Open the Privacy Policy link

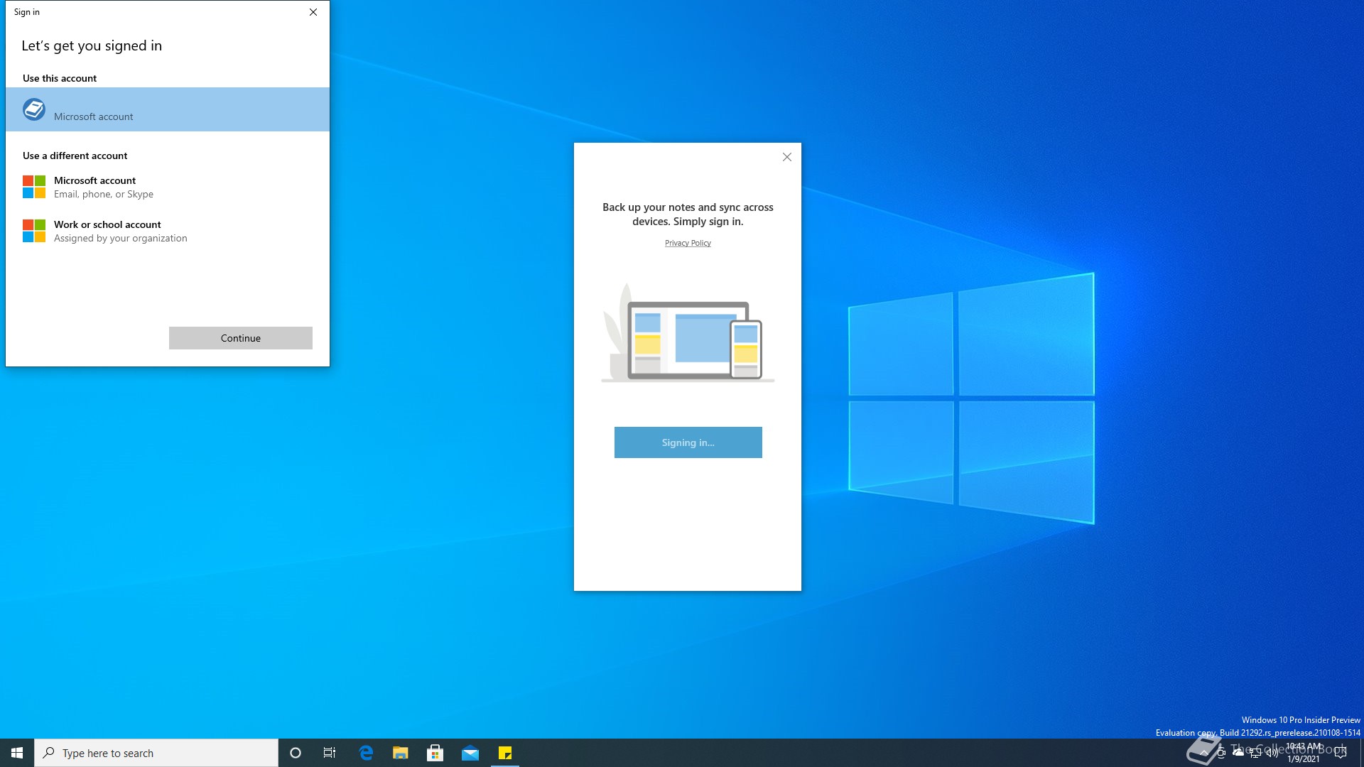[688, 243]
